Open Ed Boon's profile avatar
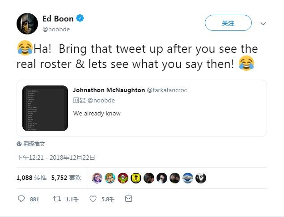 [x=27, y=24]
